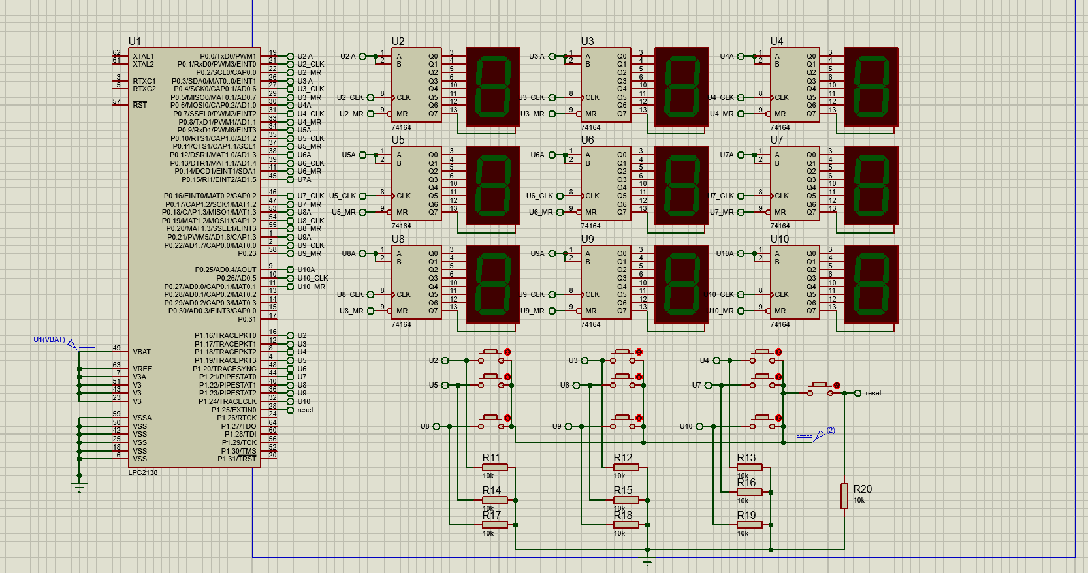Select resistor R16

pyautogui.click(x=749, y=492)
